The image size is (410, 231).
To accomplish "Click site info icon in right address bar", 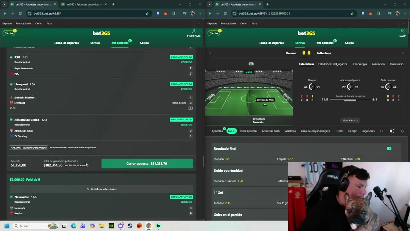I will pos(234,13).
